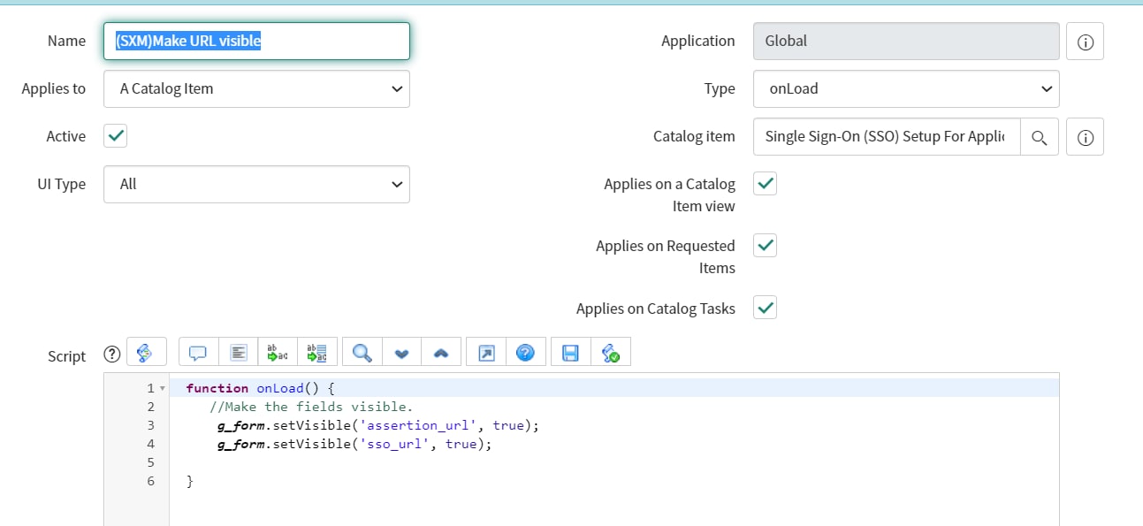Disable Applies on Requested Items checkbox

pos(766,246)
